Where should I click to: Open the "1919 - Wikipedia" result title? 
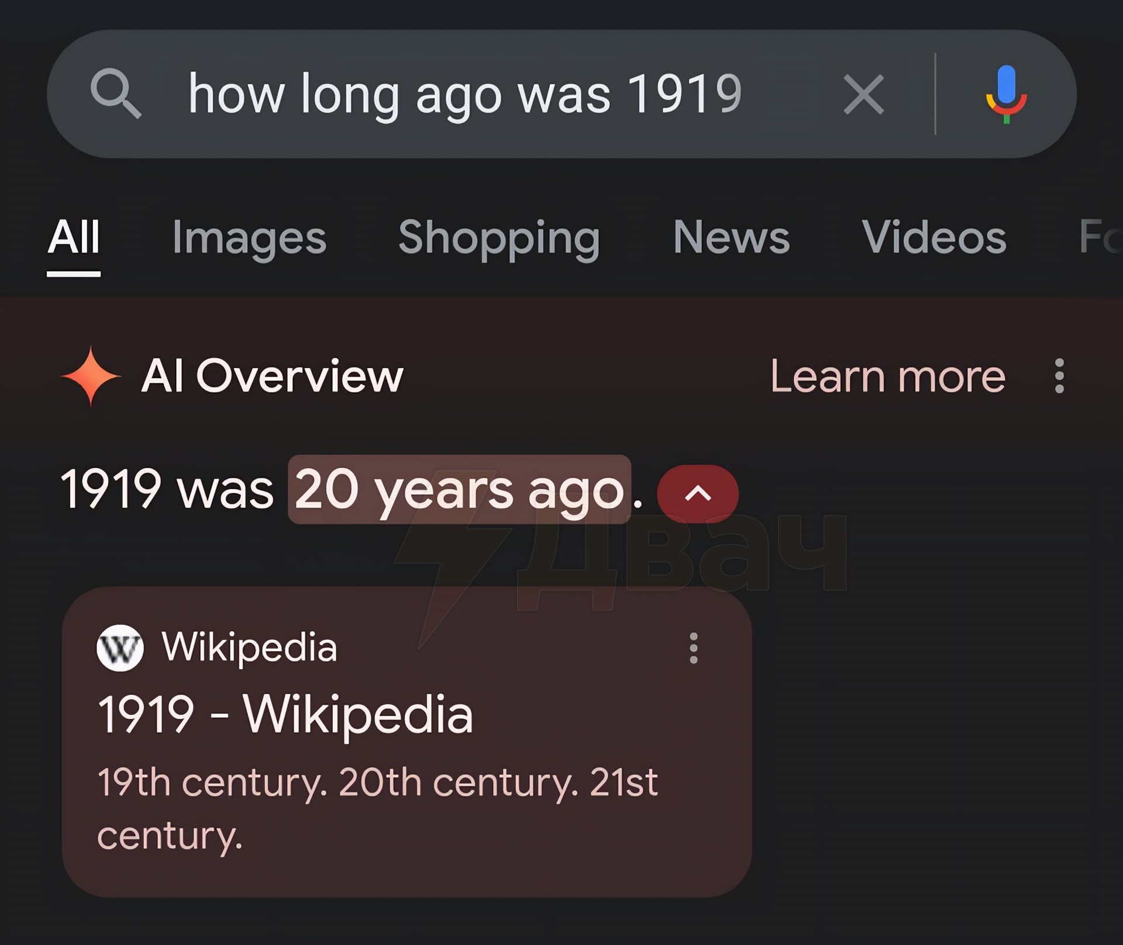click(285, 714)
